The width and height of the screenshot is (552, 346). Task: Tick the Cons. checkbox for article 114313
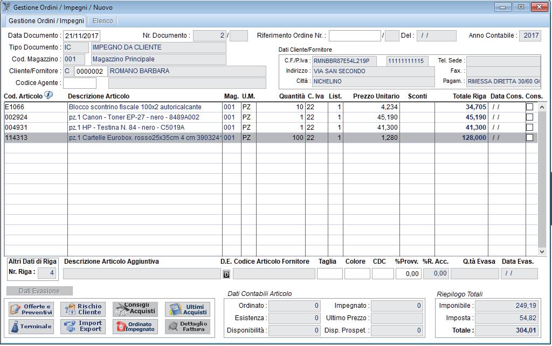point(529,137)
